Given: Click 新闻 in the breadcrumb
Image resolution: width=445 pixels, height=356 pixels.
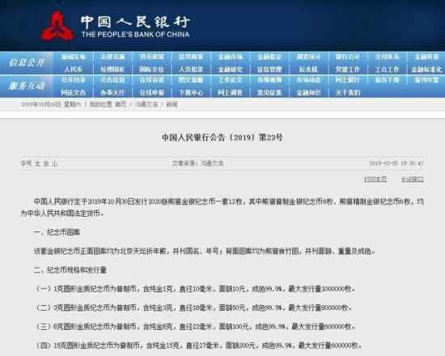Looking at the screenshot, I should coord(172,104).
